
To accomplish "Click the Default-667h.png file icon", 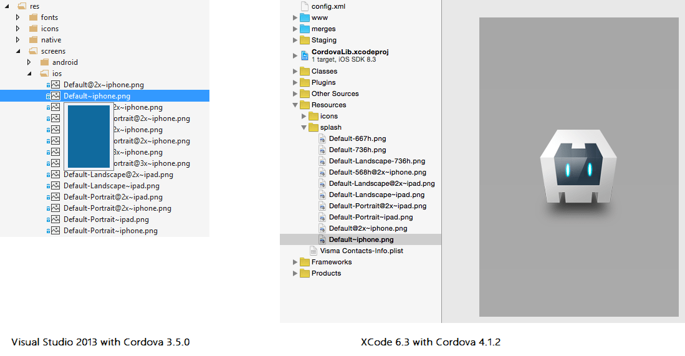I will point(322,138).
